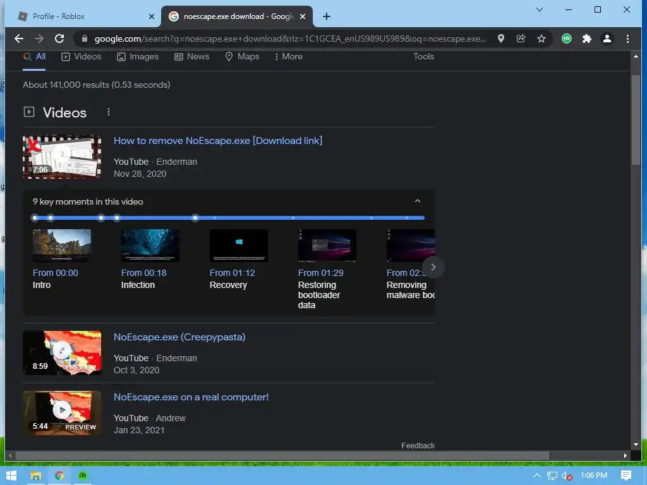Show next key moments with arrow button

[x=433, y=267]
